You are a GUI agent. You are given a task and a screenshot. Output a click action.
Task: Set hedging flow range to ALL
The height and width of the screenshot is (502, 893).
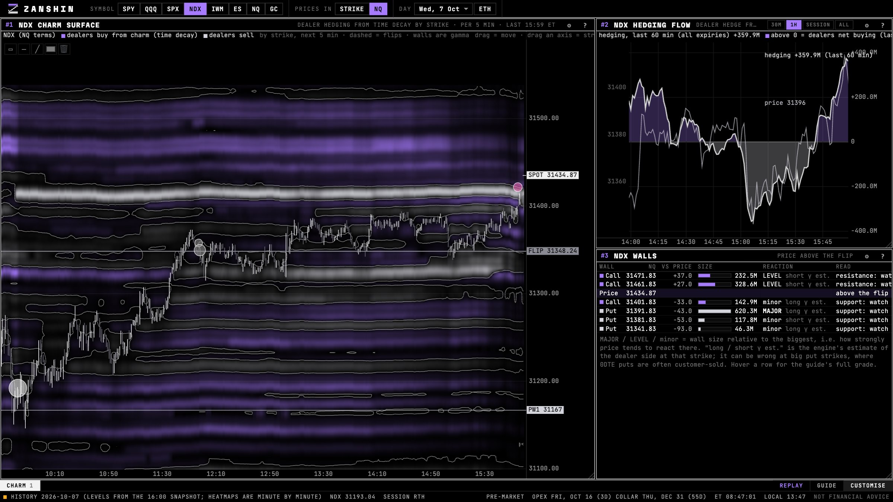click(844, 25)
